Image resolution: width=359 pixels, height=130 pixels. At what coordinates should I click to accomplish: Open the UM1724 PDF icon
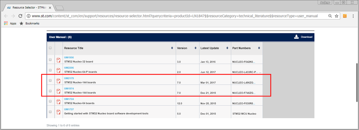[59, 101]
